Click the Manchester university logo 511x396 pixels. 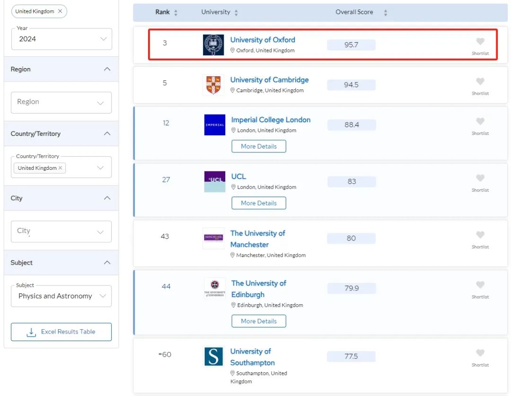tap(213, 238)
